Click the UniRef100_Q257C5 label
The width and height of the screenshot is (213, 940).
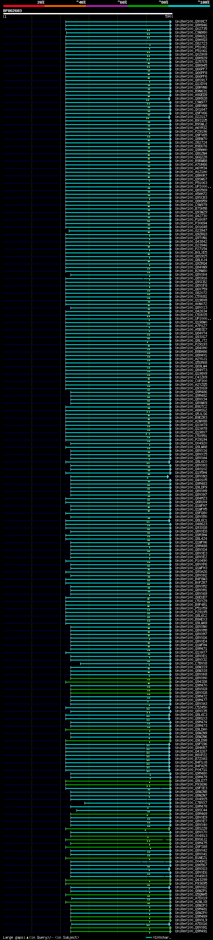[x=191, y=62]
